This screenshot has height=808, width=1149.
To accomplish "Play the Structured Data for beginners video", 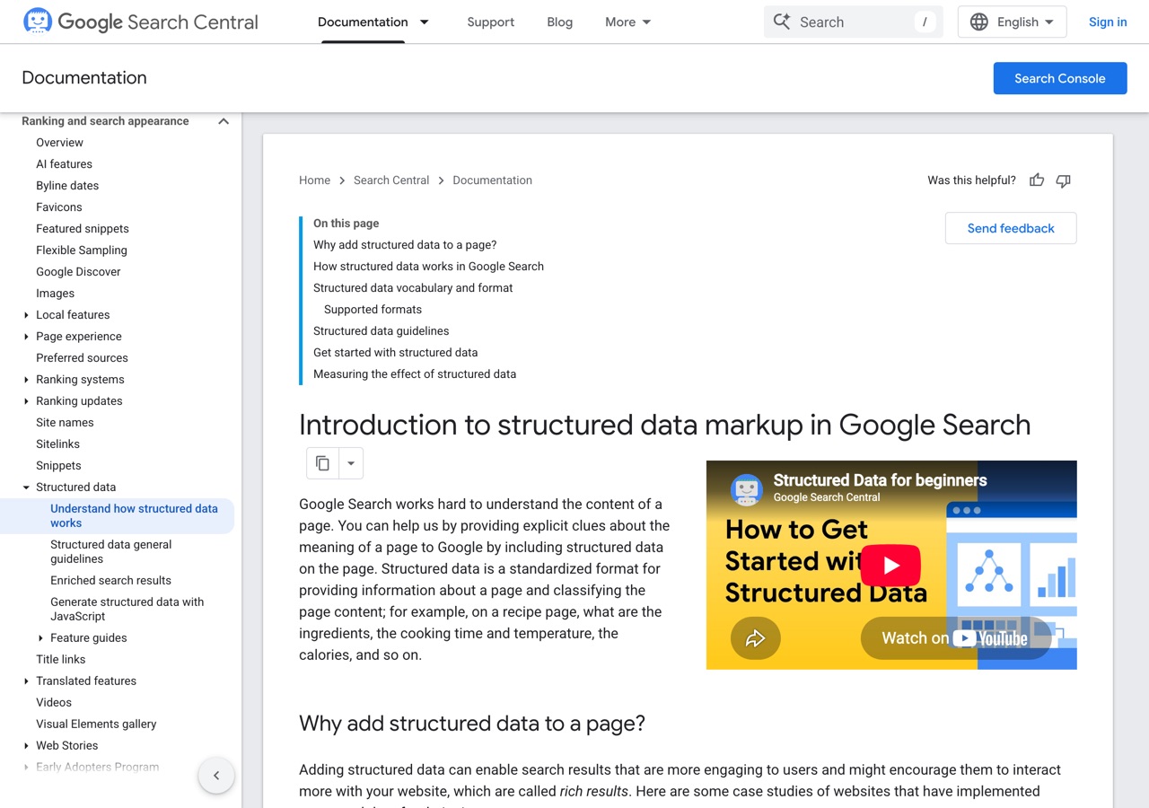I will pyautogui.click(x=890, y=566).
